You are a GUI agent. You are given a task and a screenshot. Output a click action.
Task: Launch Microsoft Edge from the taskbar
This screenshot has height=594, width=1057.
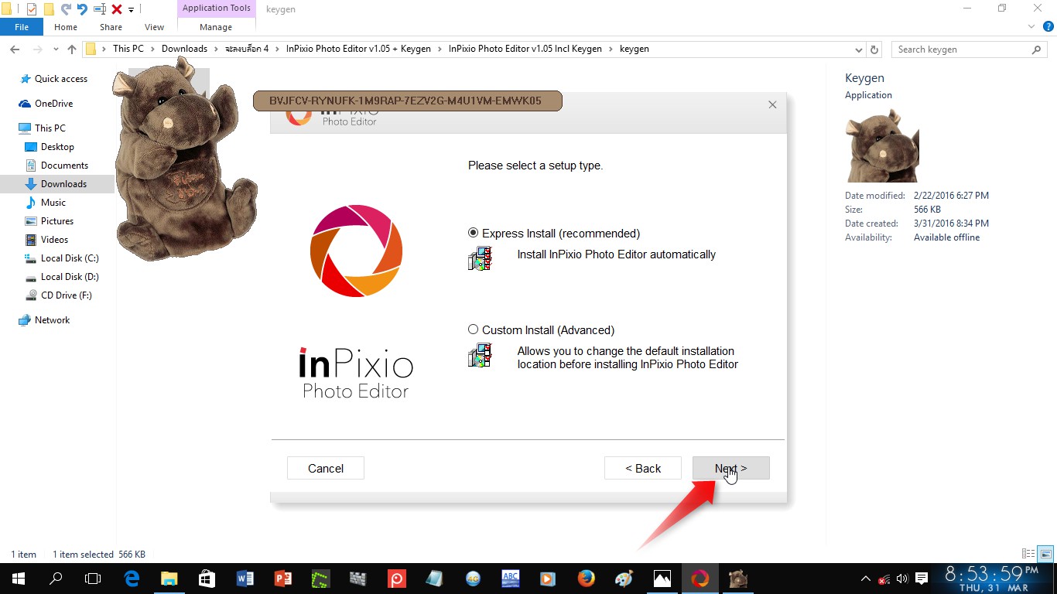pos(132,579)
